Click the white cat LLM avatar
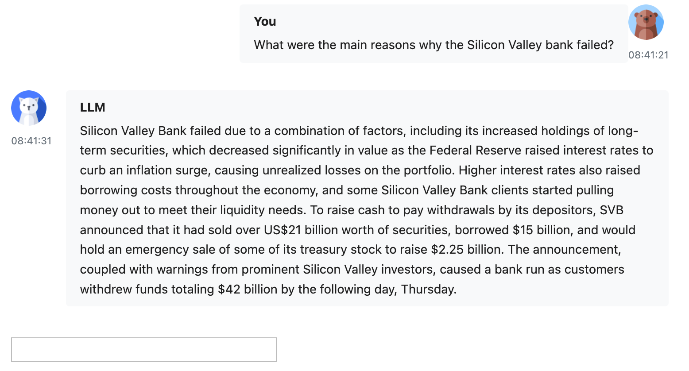This screenshot has width=689, height=371. pos(29,108)
